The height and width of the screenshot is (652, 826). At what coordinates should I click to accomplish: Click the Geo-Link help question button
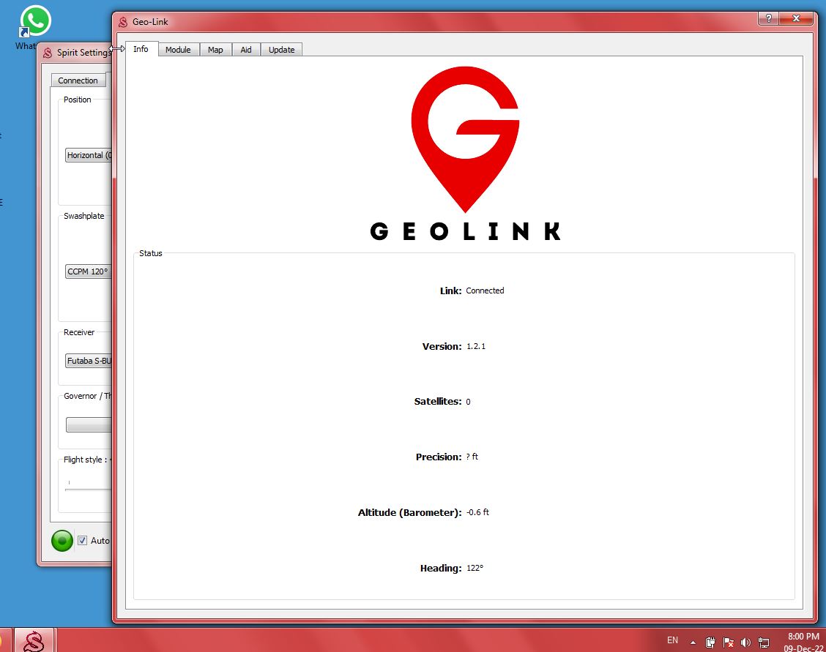tap(768, 18)
